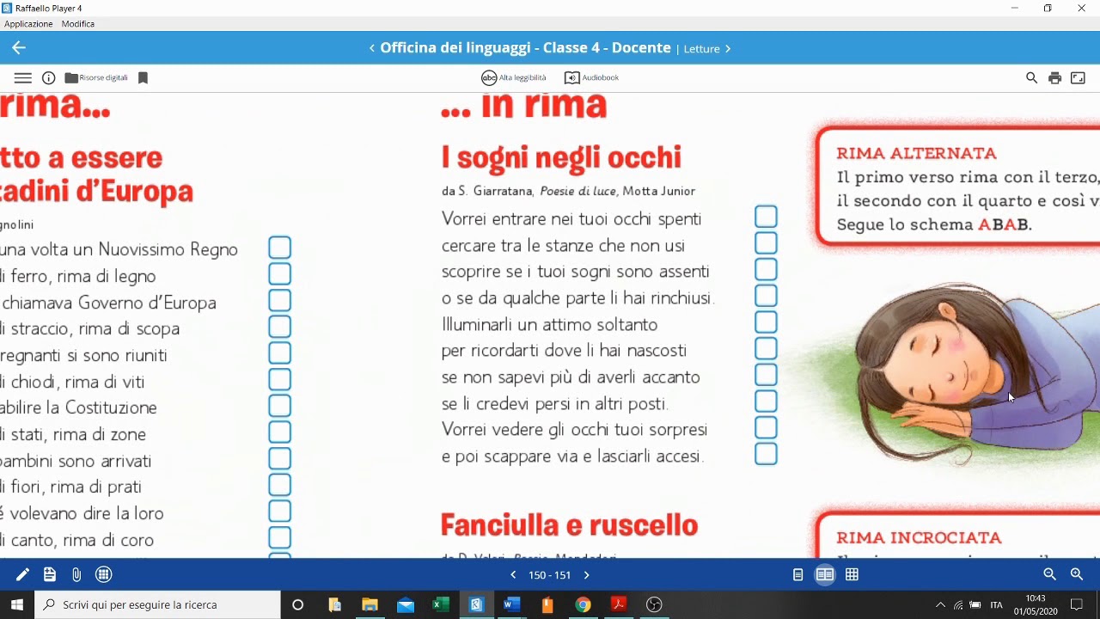
Task: Show page thumbnails grid
Action: click(852, 574)
